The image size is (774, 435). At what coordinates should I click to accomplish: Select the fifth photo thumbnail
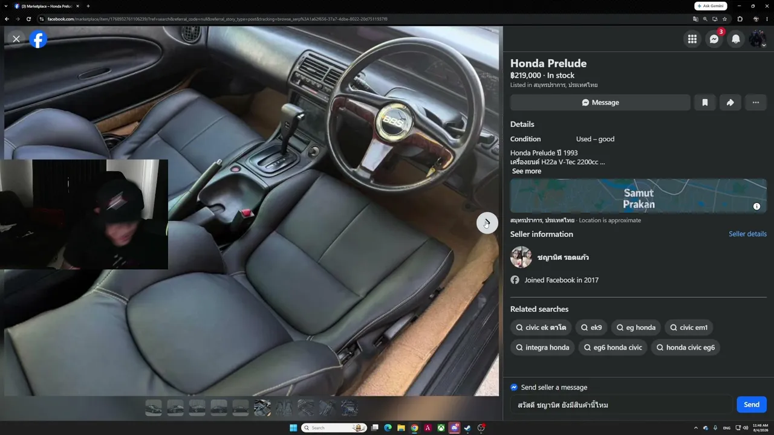(241, 408)
